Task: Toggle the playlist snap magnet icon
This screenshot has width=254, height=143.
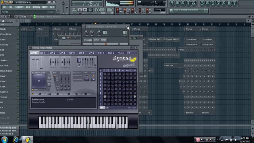Action: click(5, 17)
